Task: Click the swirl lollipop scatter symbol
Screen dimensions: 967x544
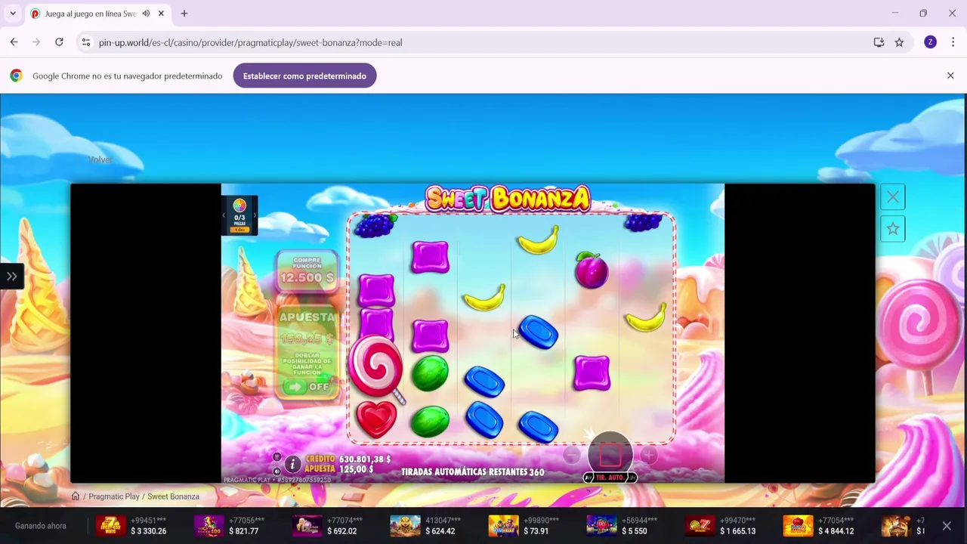Action: pos(377,366)
